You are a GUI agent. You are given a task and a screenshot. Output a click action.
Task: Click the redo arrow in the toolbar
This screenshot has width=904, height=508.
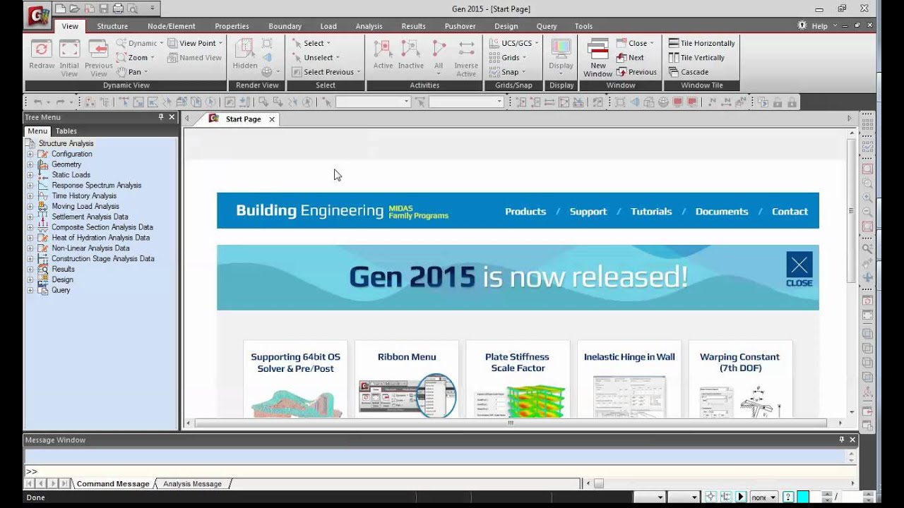pyautogui.click(x=60, y=102)
